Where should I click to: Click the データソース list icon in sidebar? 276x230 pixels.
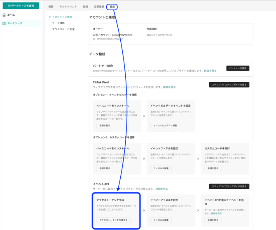[x=4, y=24]
